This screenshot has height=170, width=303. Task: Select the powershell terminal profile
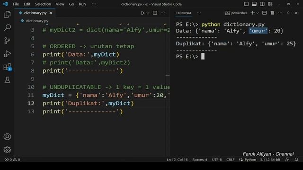pos(236,13)
